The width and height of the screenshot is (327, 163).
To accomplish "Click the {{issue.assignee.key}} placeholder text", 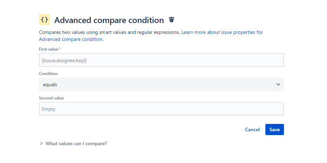I will pyautogui.click(x=64, y=60).
